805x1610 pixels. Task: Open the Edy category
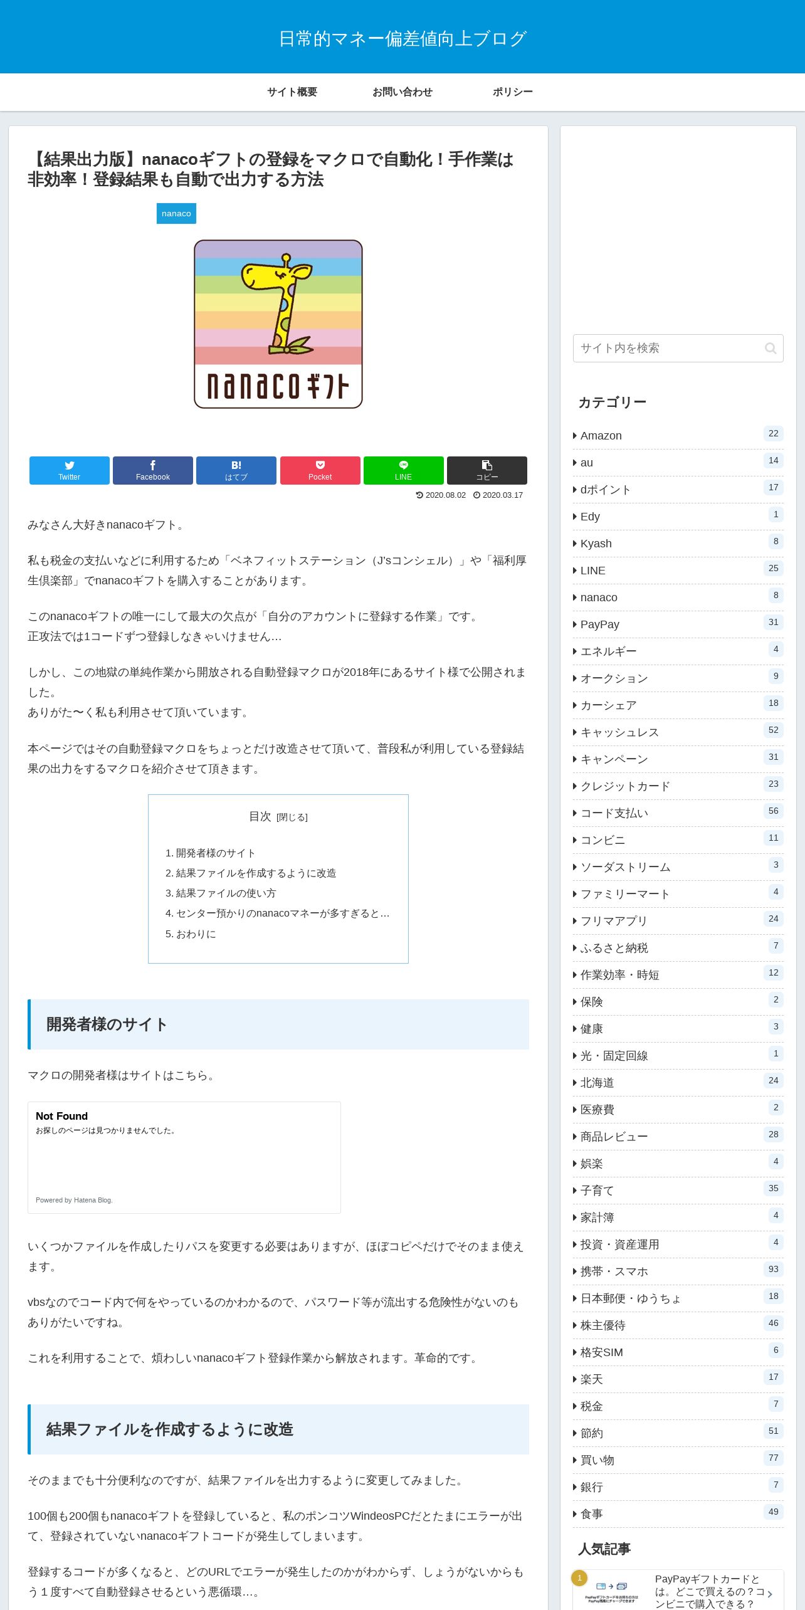(x=678, y=517)
